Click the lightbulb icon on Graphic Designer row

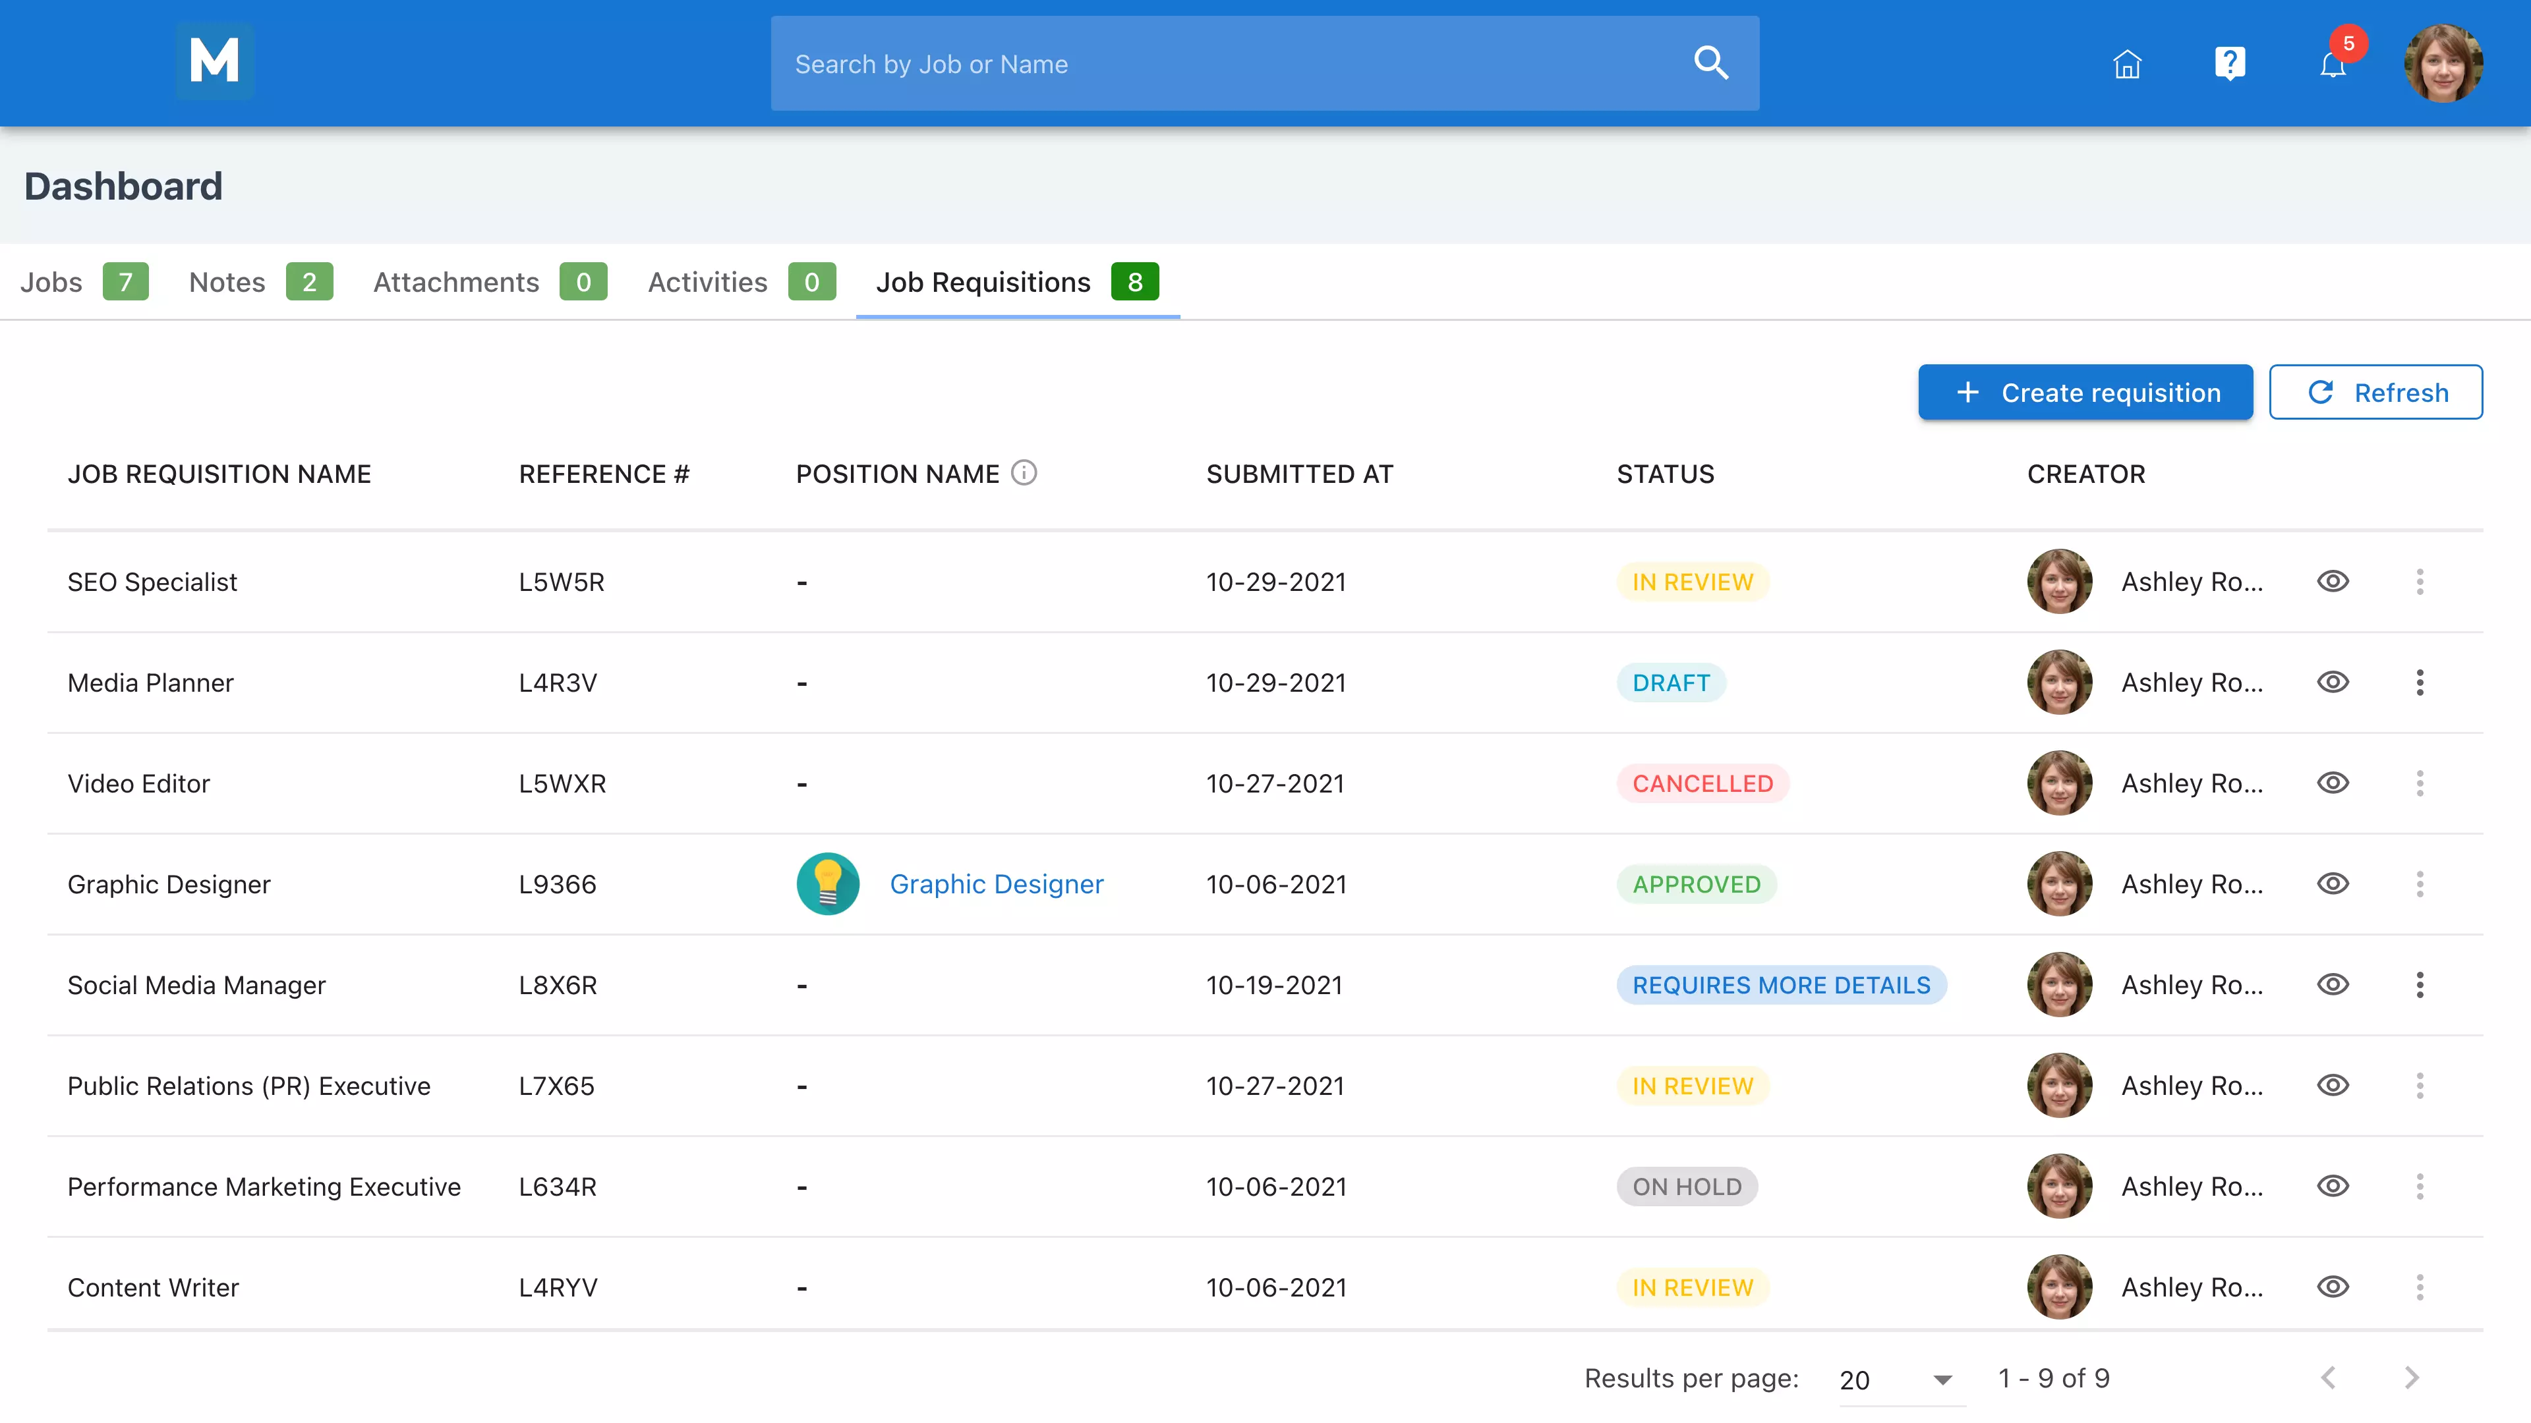827,883
